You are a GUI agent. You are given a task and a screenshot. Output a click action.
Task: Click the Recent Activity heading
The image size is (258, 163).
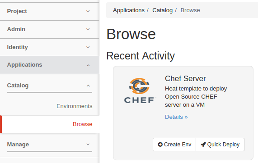[x=141, y=56]
